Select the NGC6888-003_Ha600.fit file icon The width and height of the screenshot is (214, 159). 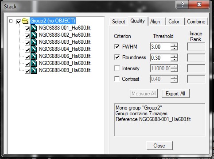coord(34,42)
